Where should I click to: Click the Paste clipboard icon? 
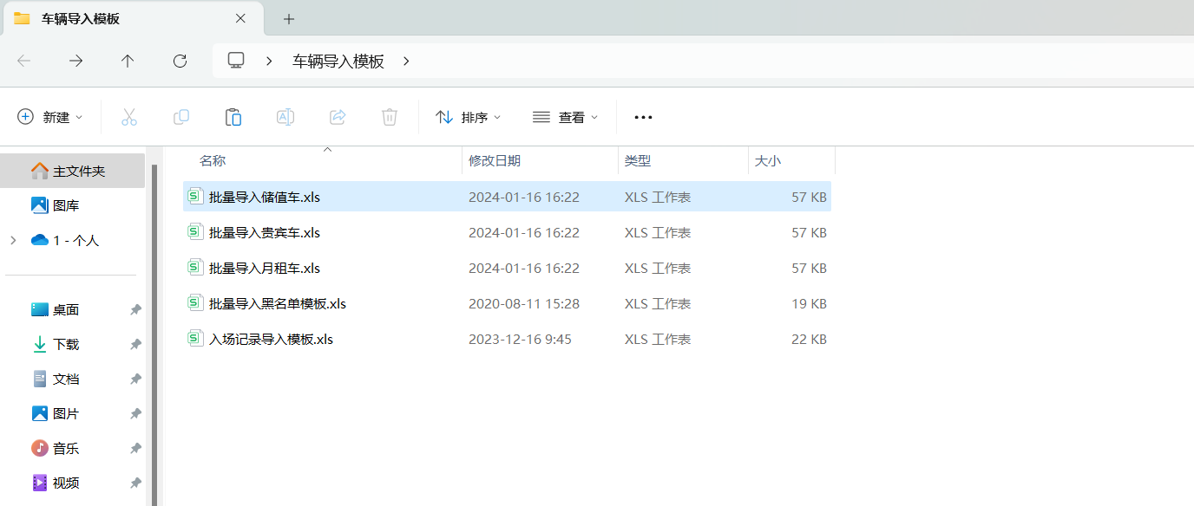point(233,117)
